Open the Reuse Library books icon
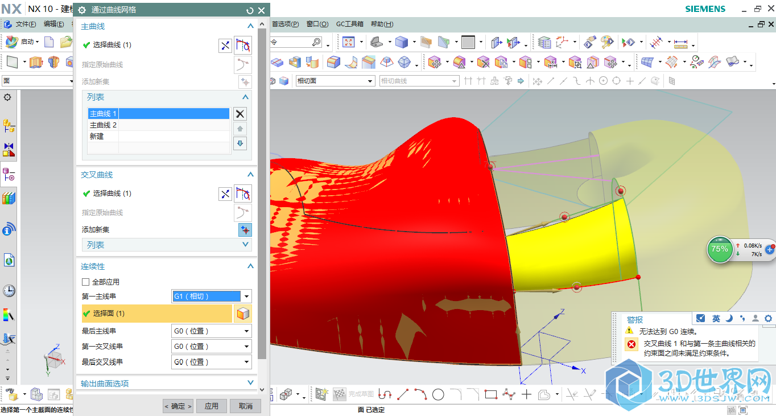This screenshot has height=416, width=776. 9,199
